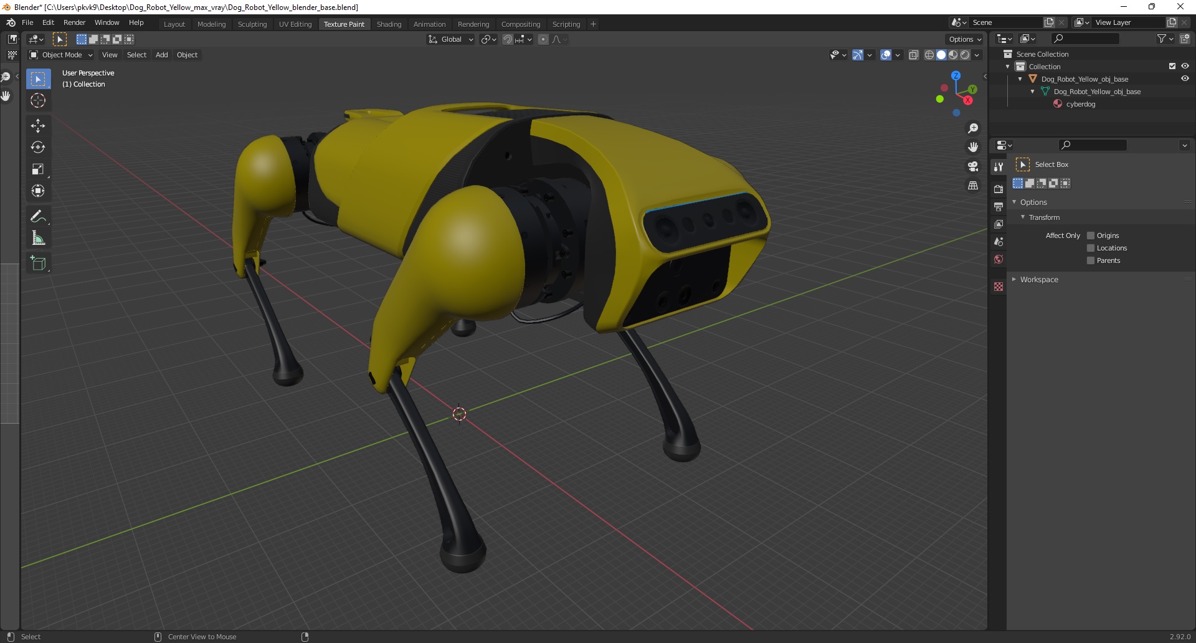Viewport: 1196px width, 643px height.
Task: Open the File menu
Action: coord(27,22)
